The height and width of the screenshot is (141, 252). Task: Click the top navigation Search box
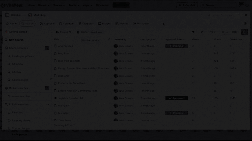coord(218,5)
